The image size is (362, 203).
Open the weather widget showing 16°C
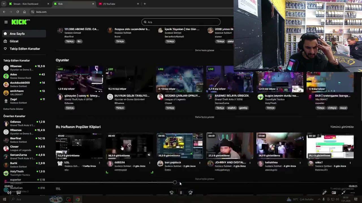(300, 199)
